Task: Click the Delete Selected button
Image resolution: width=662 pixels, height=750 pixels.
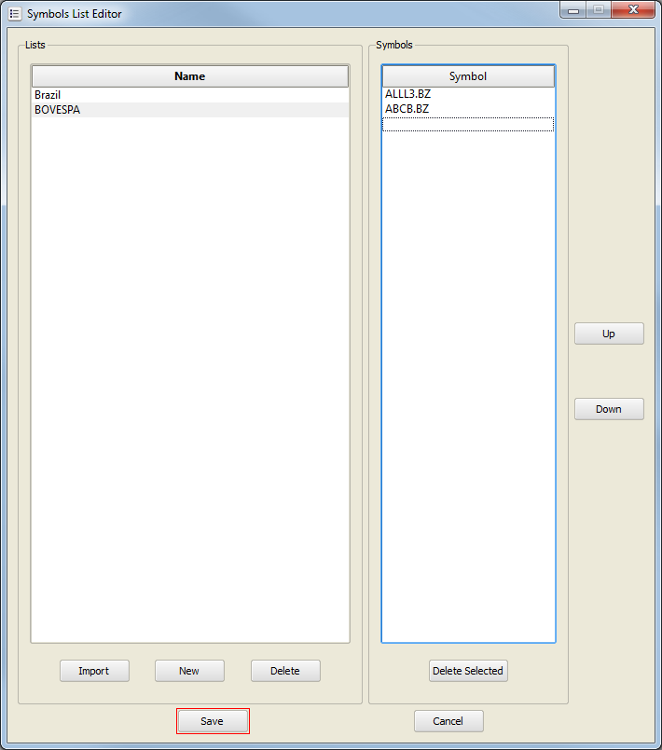Action: pyautogui.click(x=468, y=671)
